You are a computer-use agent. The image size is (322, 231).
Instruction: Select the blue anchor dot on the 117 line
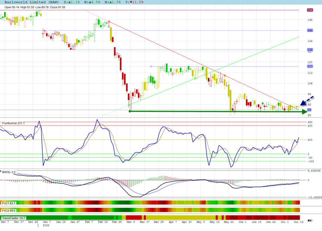point(151,67)
